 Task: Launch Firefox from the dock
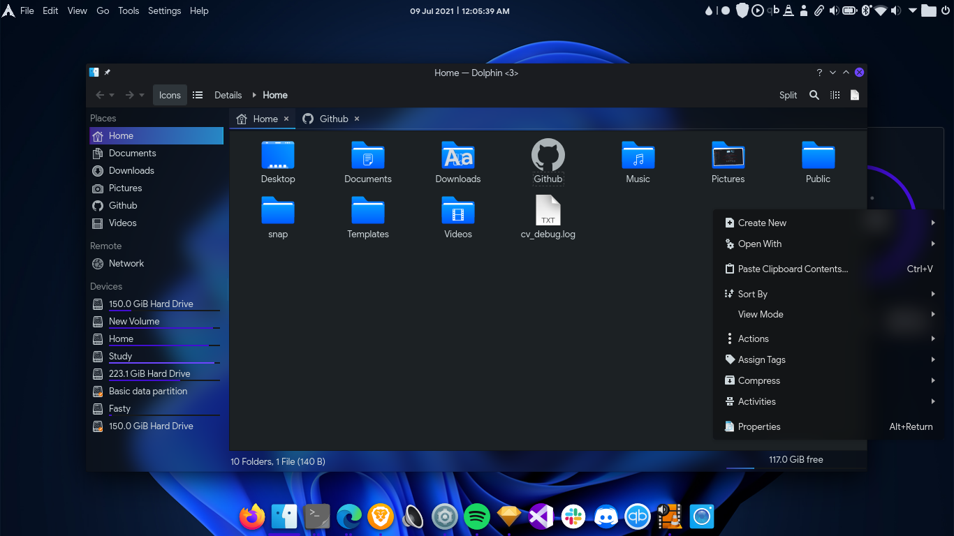(252, 516)
